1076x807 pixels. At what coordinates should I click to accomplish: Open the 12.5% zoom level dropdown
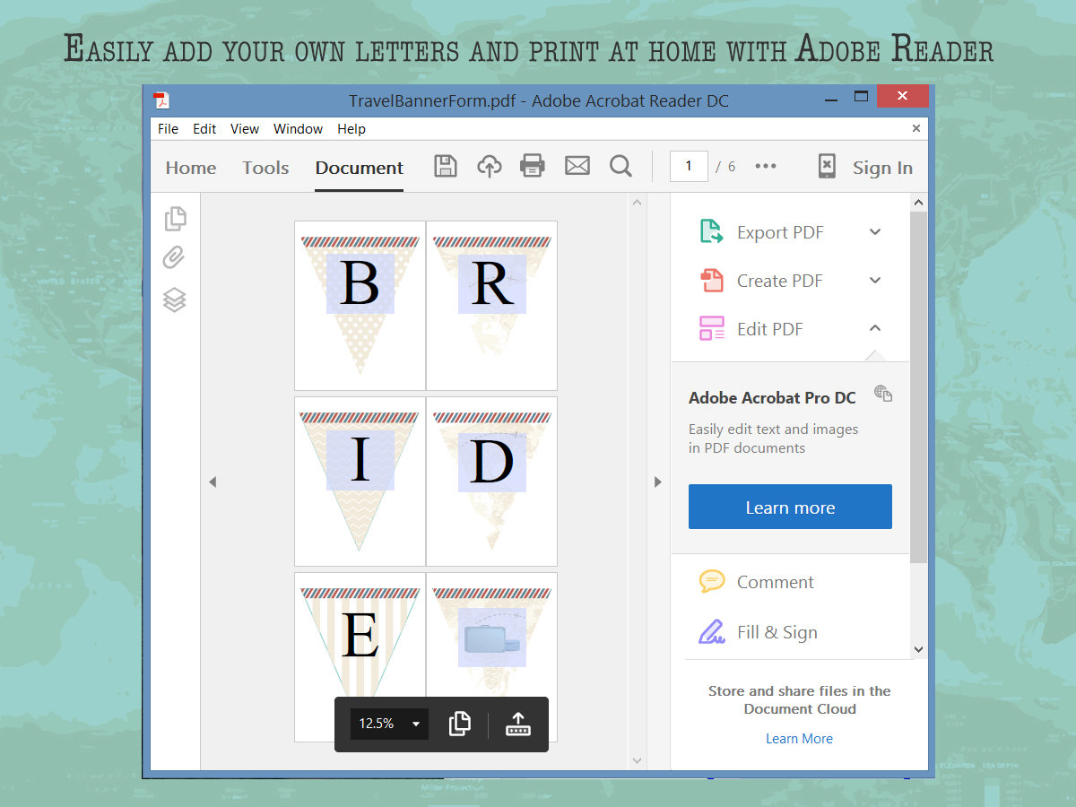[388, 724]
